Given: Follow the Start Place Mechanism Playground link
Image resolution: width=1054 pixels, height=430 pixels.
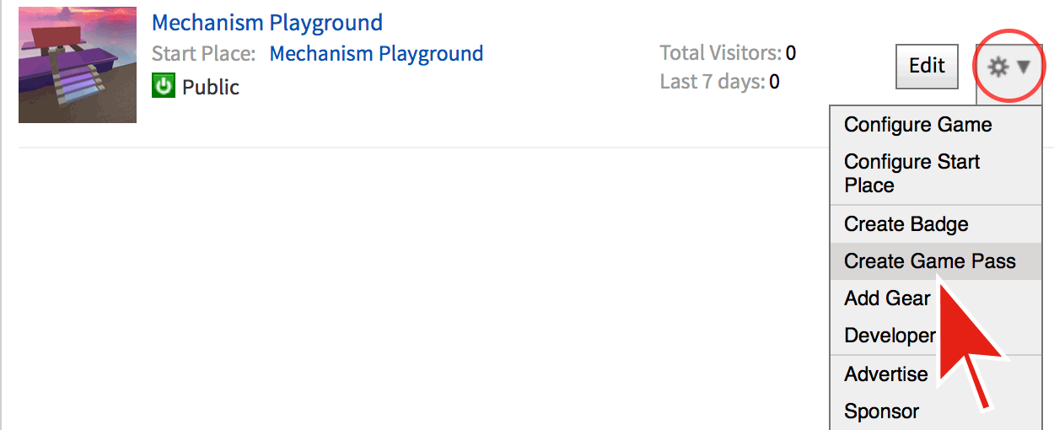Looking at the screenshot, I should tap(376, 54).
